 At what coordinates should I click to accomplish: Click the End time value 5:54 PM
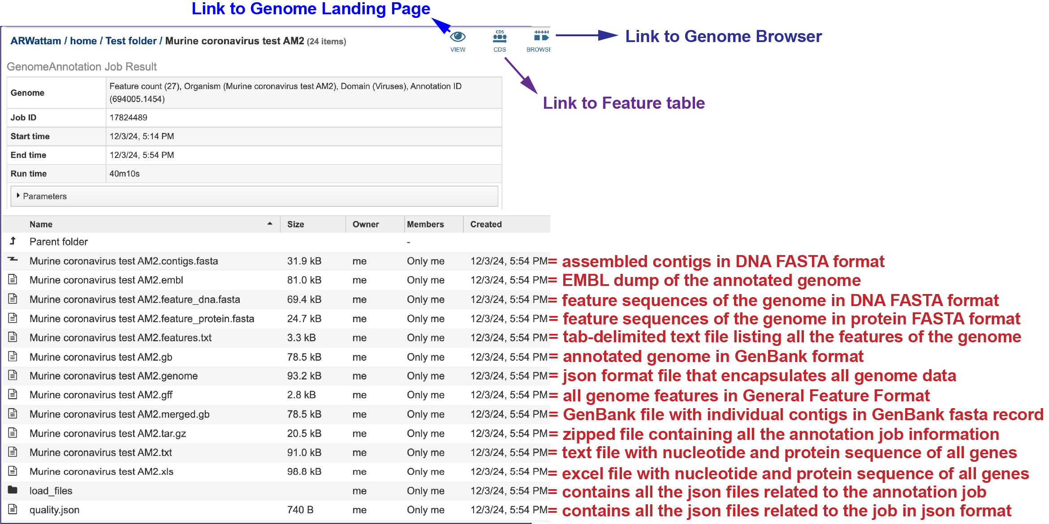[142, 155]
